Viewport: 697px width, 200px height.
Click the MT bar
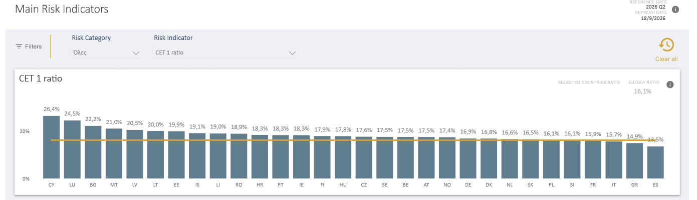click(x=114, y=153)
